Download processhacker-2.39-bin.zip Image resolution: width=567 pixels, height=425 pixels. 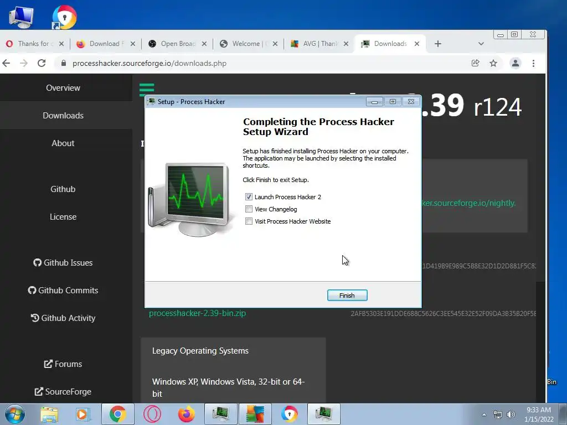coord(198,313)
